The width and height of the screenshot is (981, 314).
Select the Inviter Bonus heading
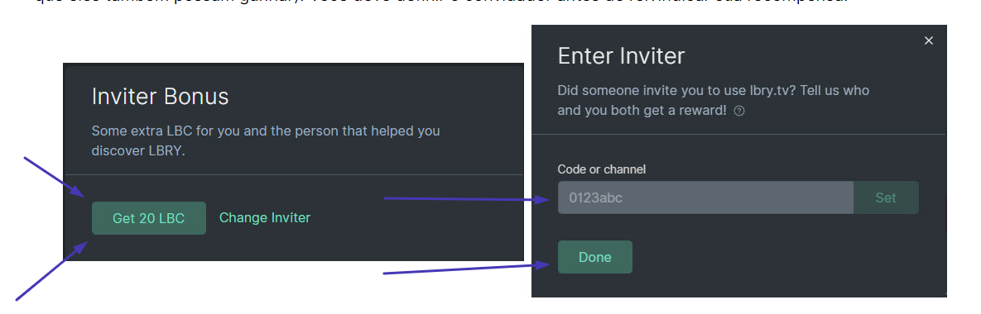[160, 97]
